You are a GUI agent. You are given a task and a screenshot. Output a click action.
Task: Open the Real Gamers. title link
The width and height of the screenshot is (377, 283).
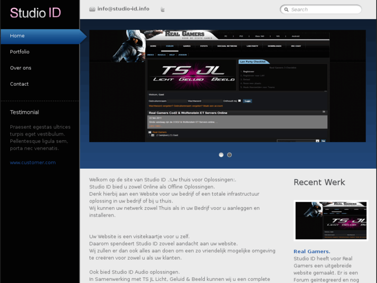pyautogui.click(x=312, y=251)
